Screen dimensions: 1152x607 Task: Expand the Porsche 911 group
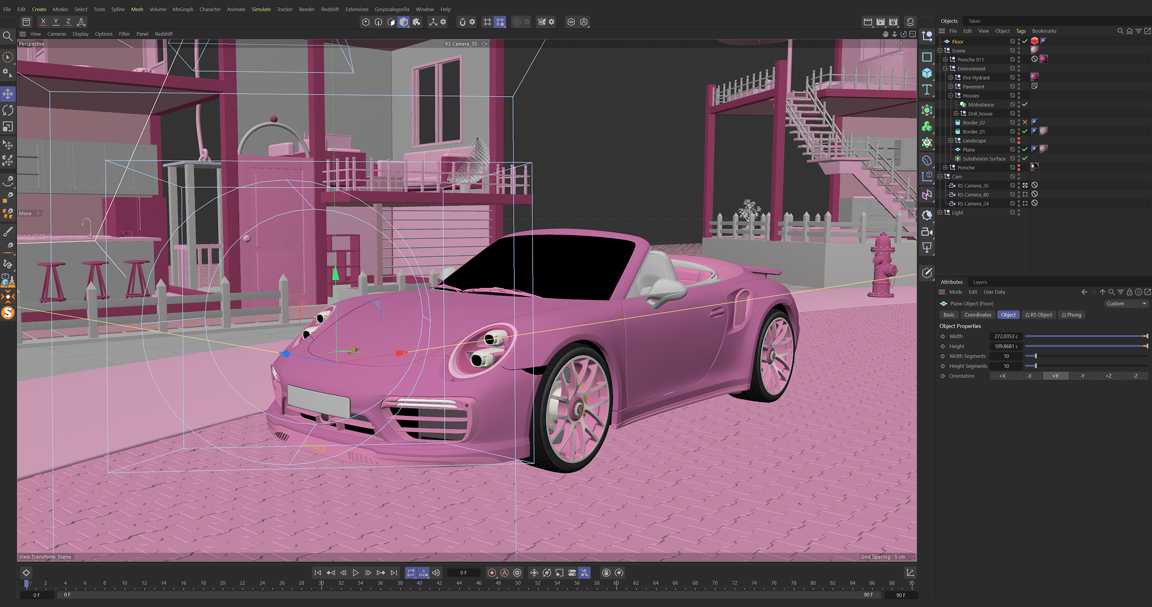click(x=946, y=60)
